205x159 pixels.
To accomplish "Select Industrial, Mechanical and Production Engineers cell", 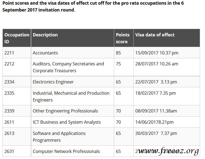I will tap(71, 96).
